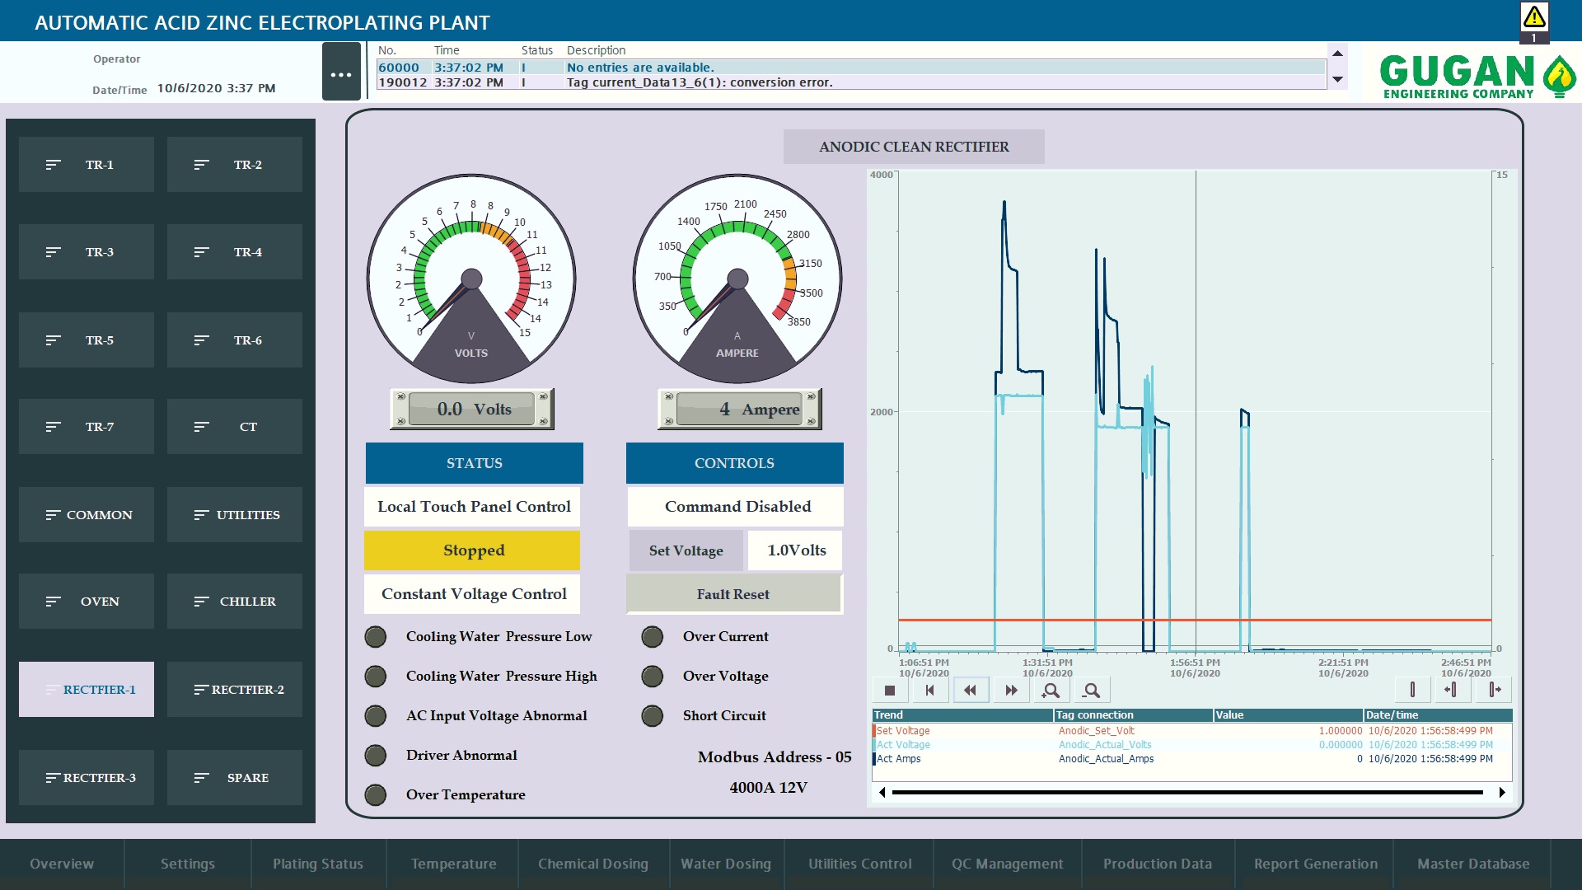Click Cooling Water Pressure High indicator
The height and width of the screenshot is (890, 1582).
(x=376, y=677)
